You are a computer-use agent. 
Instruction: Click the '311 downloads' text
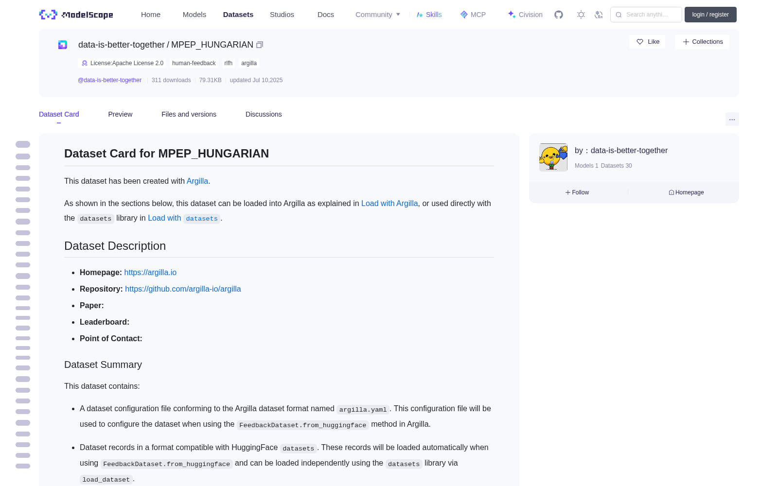(171, 80)
